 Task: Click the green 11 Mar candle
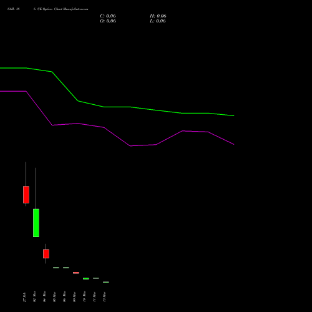[96, 278]
